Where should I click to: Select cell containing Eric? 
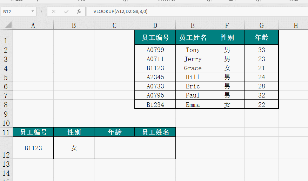pos(193,86)
